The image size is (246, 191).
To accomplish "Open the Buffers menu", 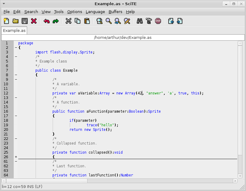I will tap(115, 12).
